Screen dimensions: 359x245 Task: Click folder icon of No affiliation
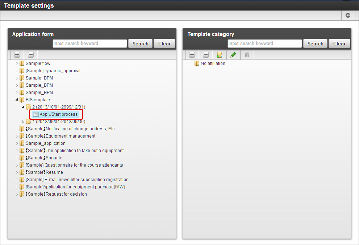(197, 64)
